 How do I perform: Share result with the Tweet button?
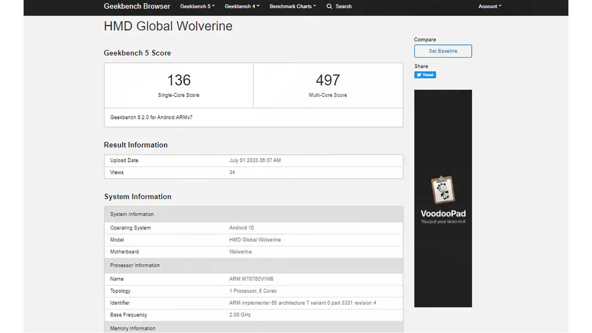pos(425,75)
